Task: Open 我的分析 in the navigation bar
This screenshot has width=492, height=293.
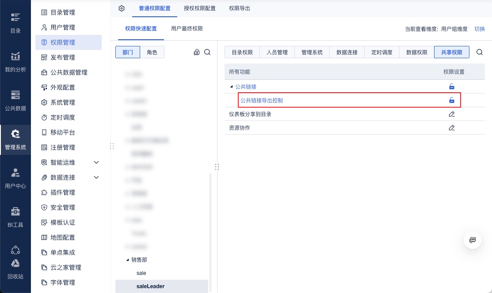Action: 15,62
